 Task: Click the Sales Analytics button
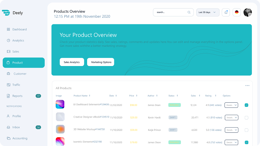click(x=72, y=62)
